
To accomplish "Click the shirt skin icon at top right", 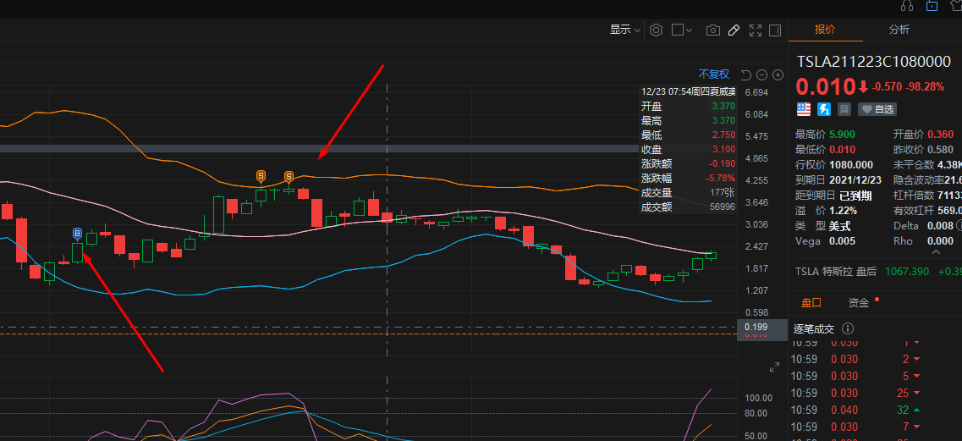I will point(957,6).
